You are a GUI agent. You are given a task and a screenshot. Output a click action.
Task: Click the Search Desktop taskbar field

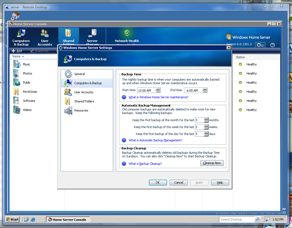pyautogui.click(x=237, y=219)
